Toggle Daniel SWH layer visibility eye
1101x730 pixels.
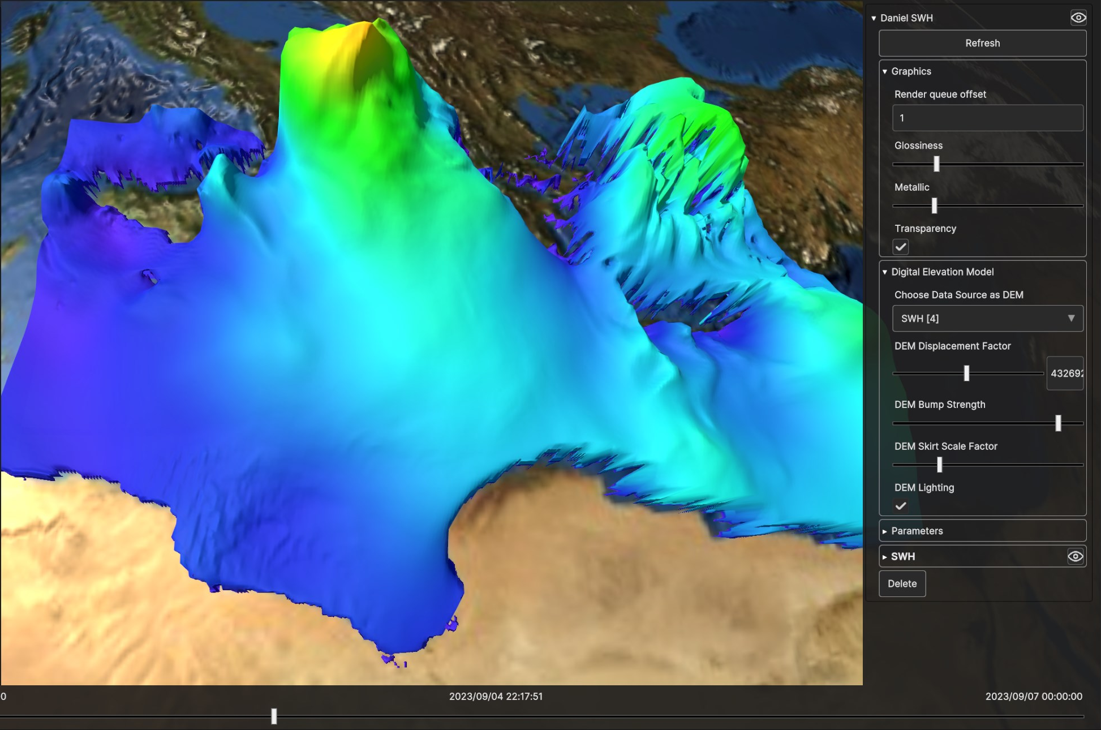pos(1078,18)
